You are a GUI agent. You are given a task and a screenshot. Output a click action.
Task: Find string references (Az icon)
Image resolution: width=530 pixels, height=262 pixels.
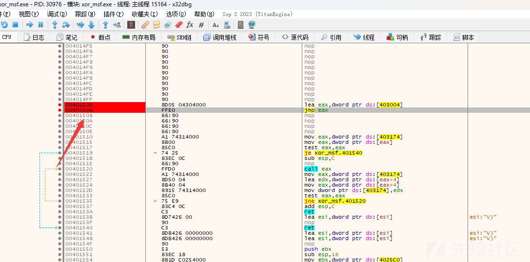pyautogui.click(x=216, y=25)
